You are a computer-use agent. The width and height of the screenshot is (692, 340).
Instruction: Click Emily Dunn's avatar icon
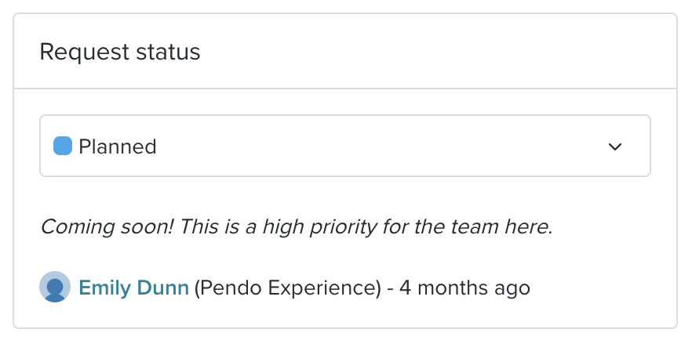(55, 287)
